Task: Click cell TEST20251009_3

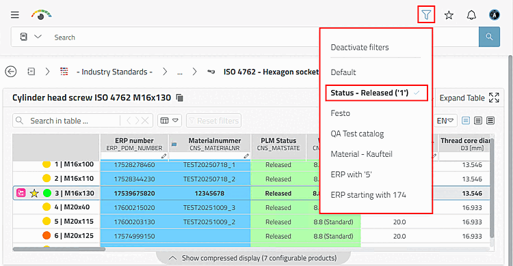Action: (209, 207)
